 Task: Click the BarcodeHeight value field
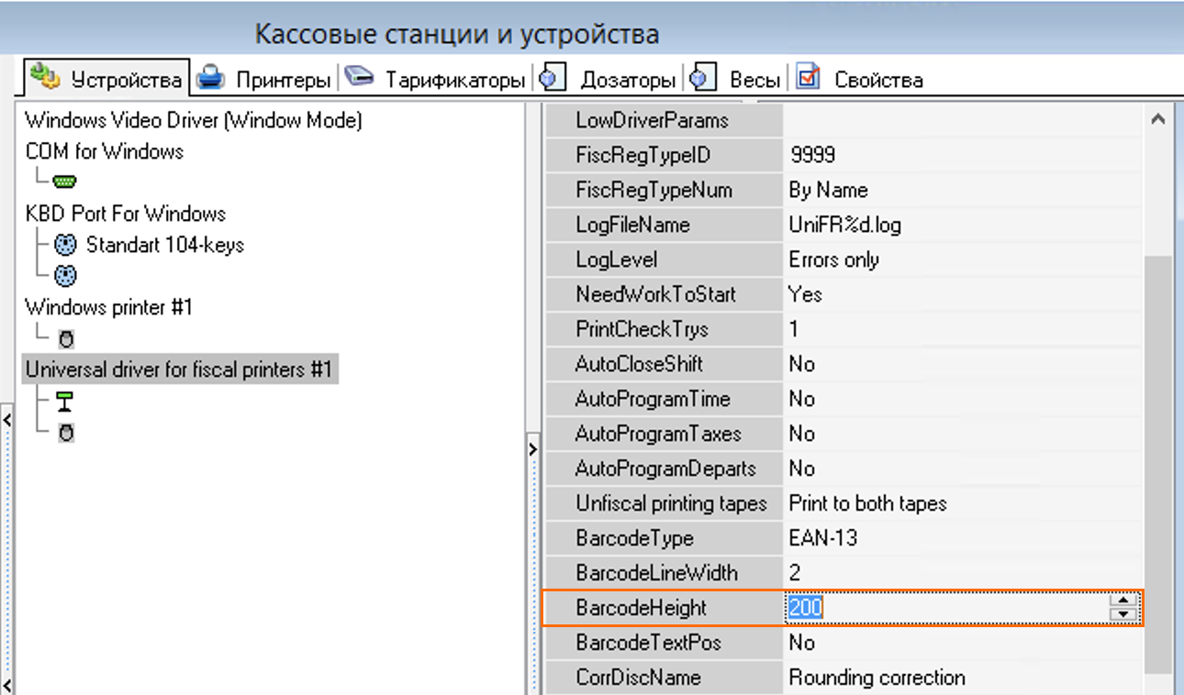945,608
